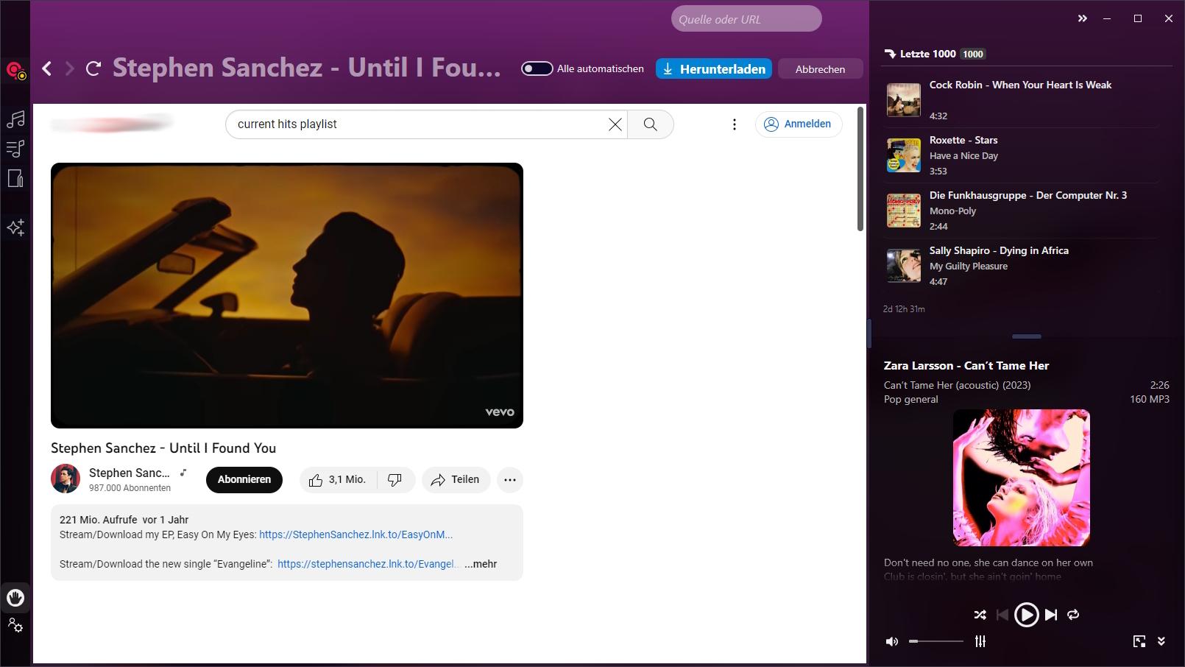The height and width of the screenshot is (667, 1185).
Task: Toggle Alle automatischen switch
Action: (x=537, y=68)
